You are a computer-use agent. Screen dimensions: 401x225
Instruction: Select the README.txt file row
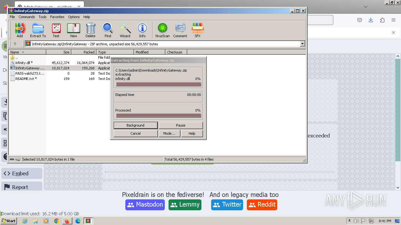[60, 79]
